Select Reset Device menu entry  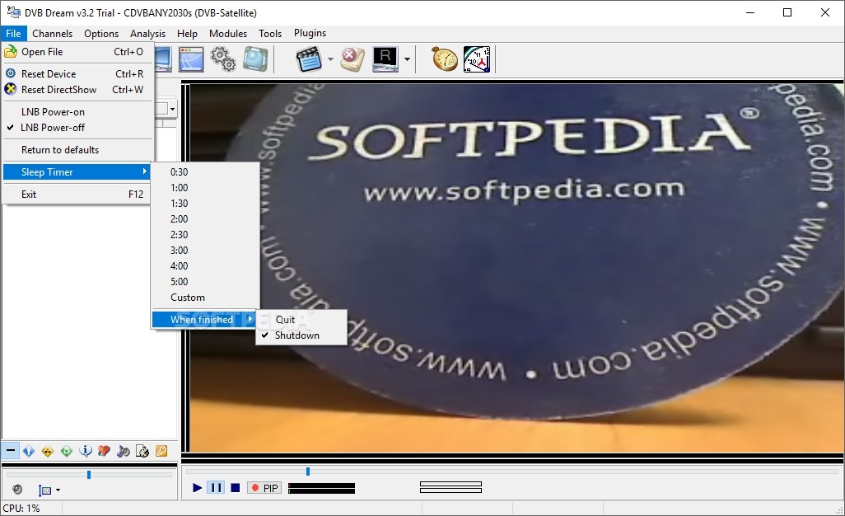78,74
